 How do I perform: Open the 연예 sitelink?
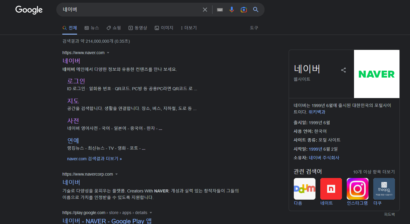pos(73,141)
